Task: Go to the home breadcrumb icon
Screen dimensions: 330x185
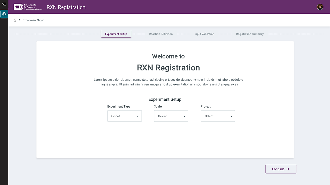Action: (x=15, y=20)
